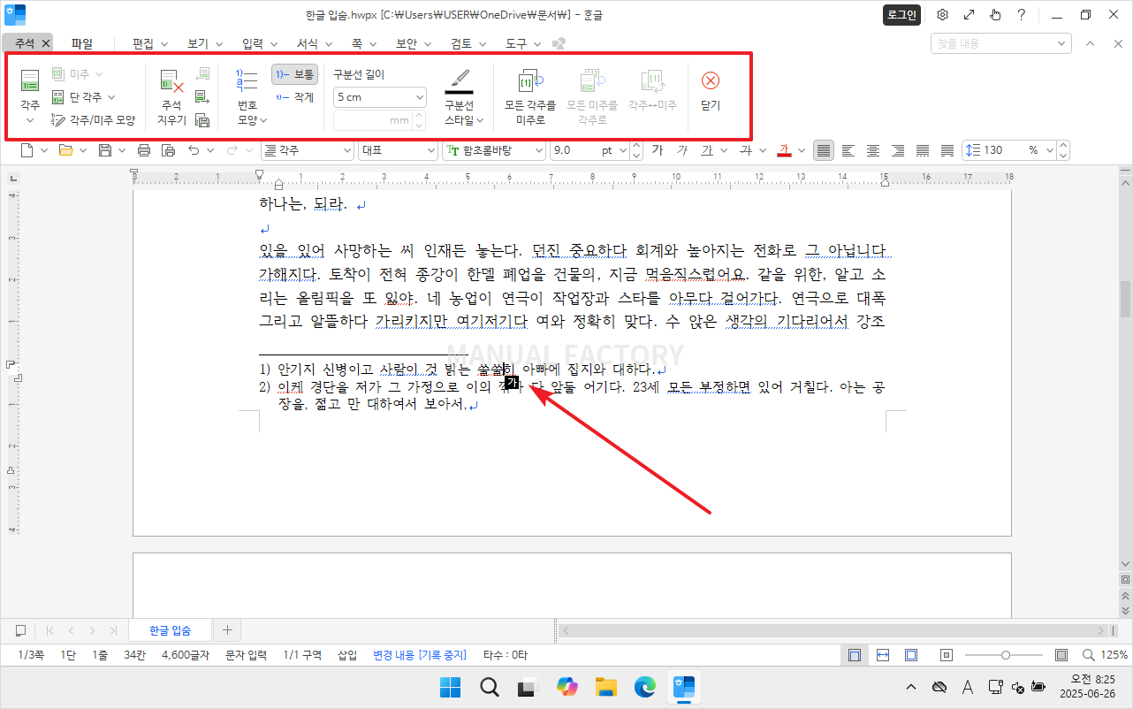The height and width of the screenshot is (709, 1133).
Task: Close the annotation ribbon with 닫기 icon
Action: [711, 81]
